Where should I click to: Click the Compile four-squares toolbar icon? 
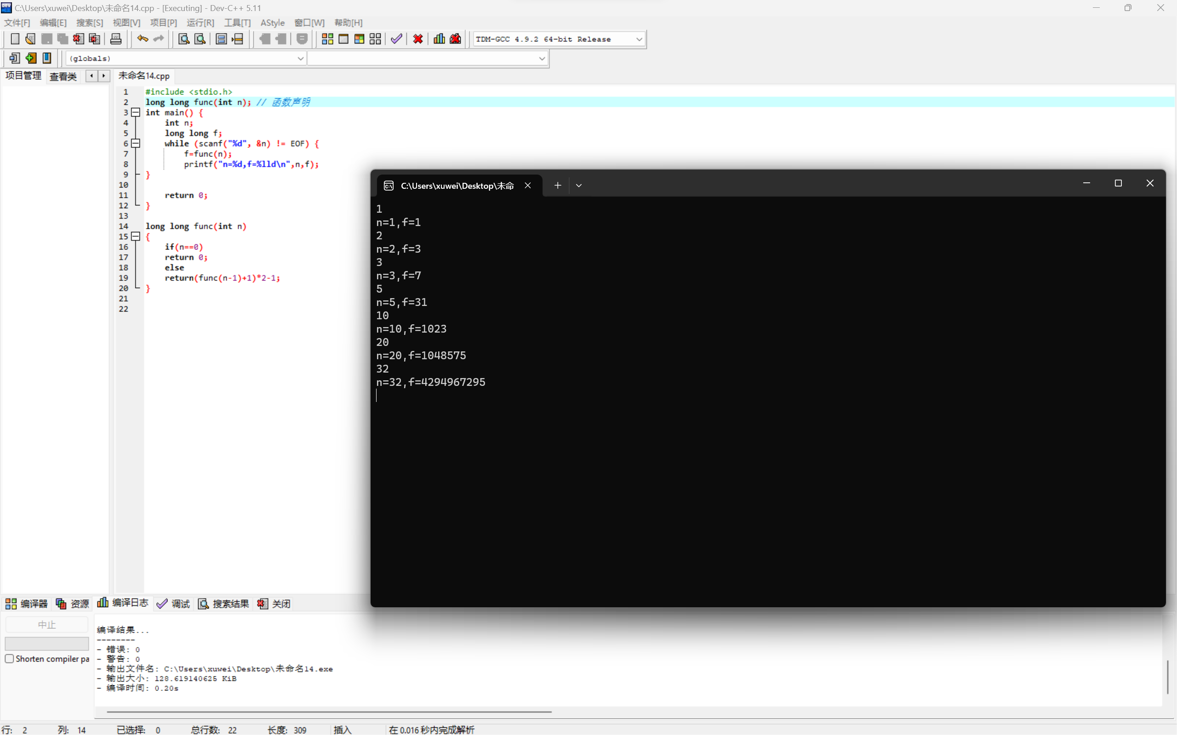coord(327,39)
